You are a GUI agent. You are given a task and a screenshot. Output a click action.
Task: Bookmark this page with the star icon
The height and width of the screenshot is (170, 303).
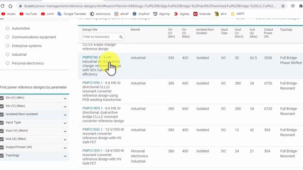click(x=283, y=6)
